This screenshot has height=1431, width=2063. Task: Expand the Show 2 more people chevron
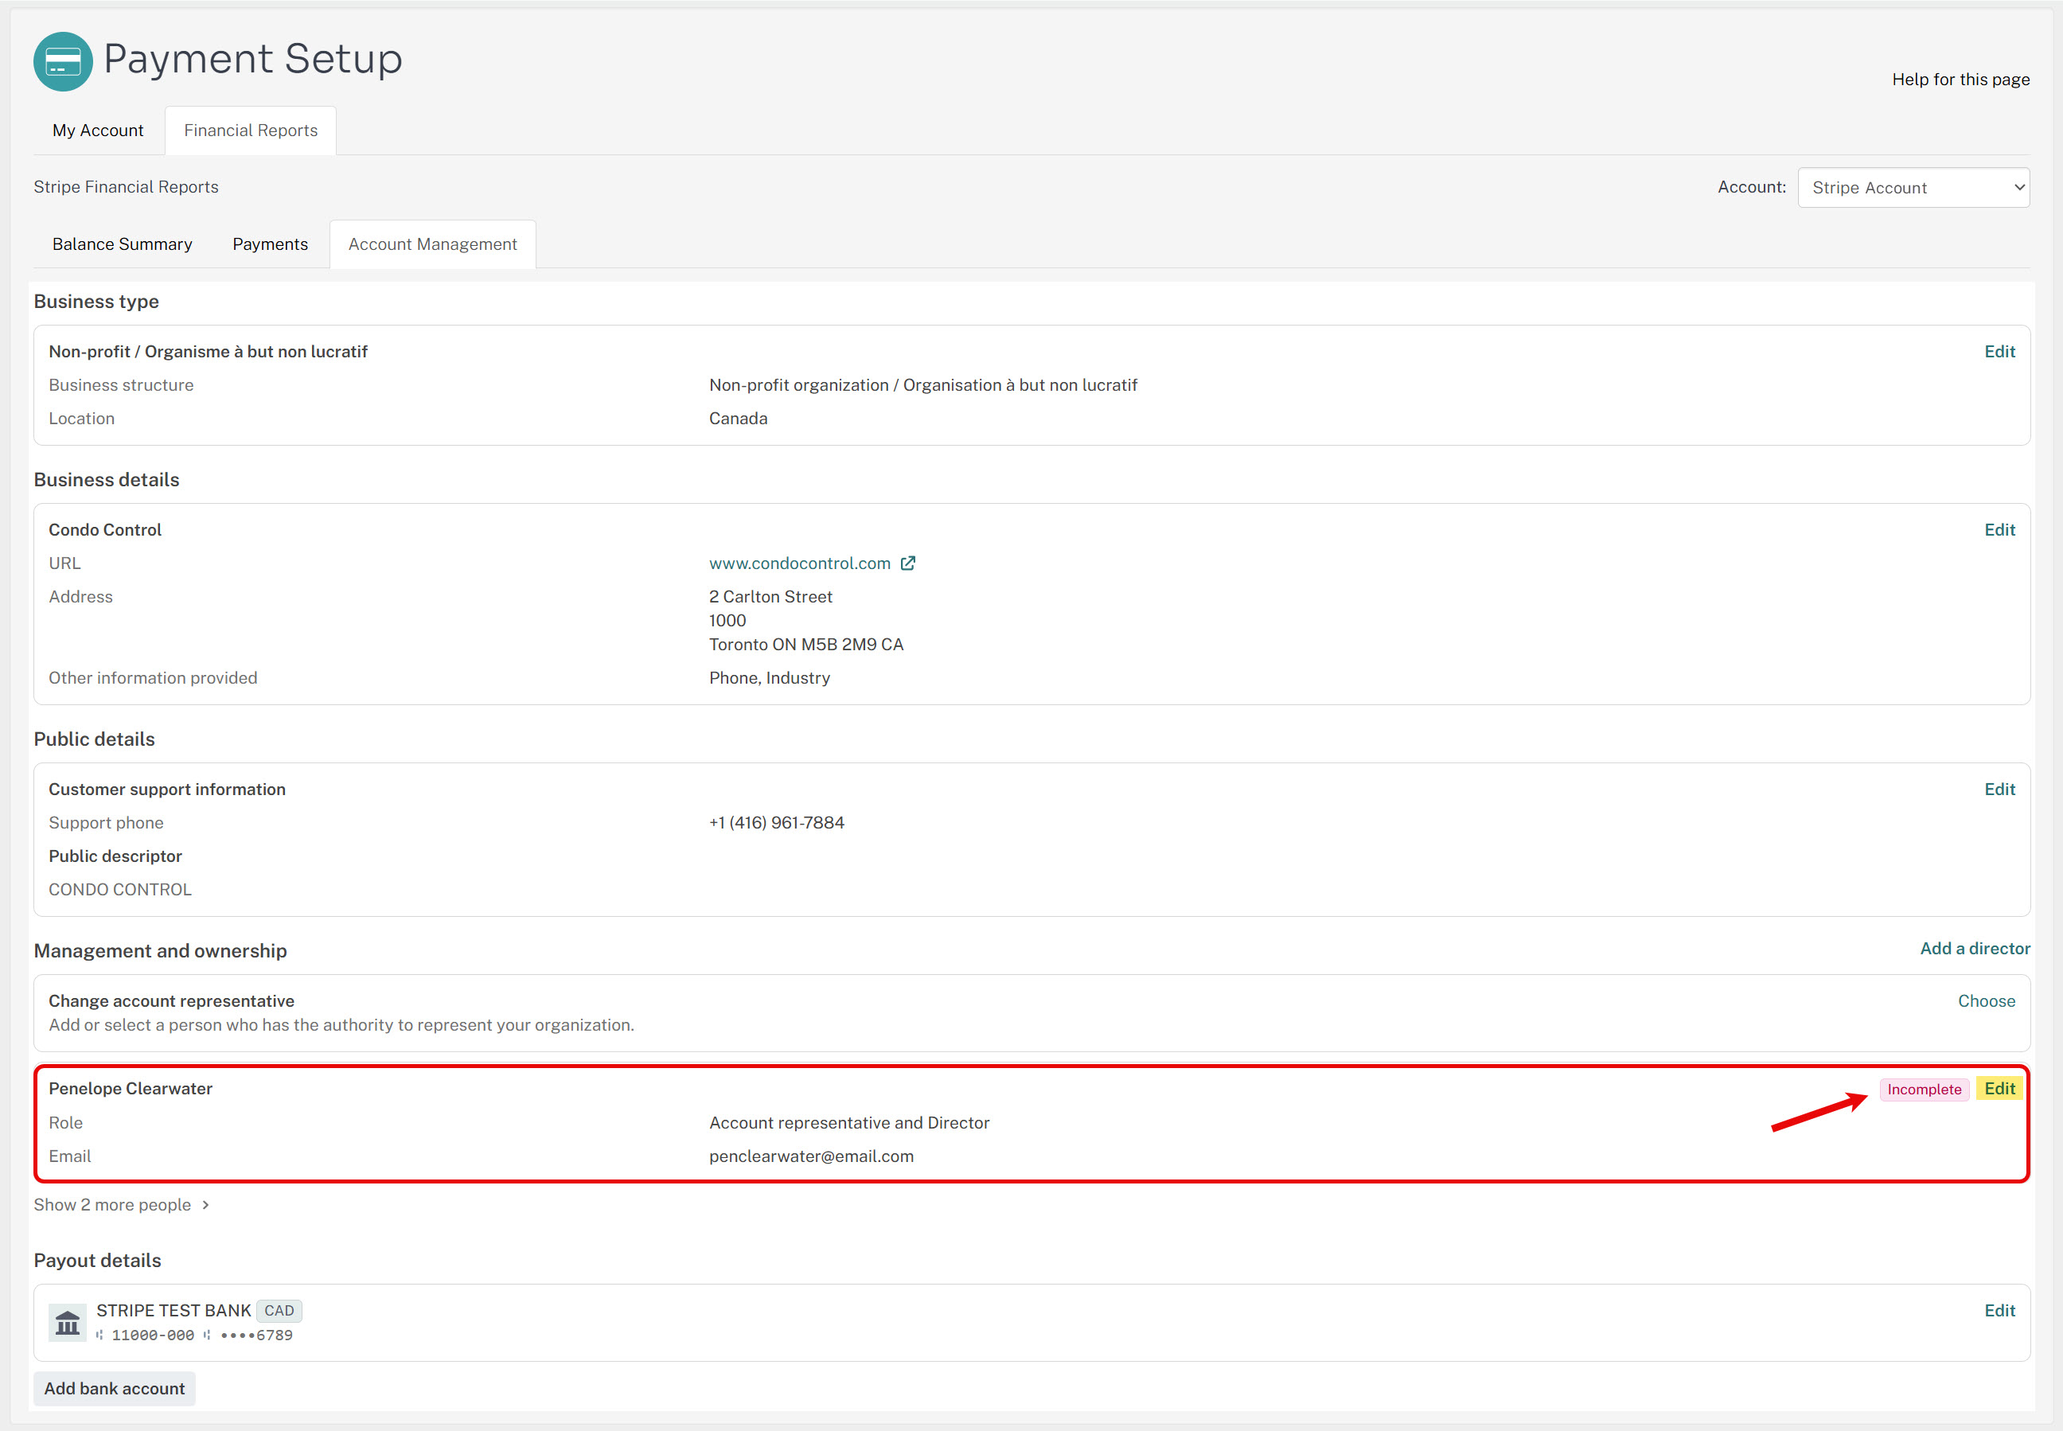205,1204
